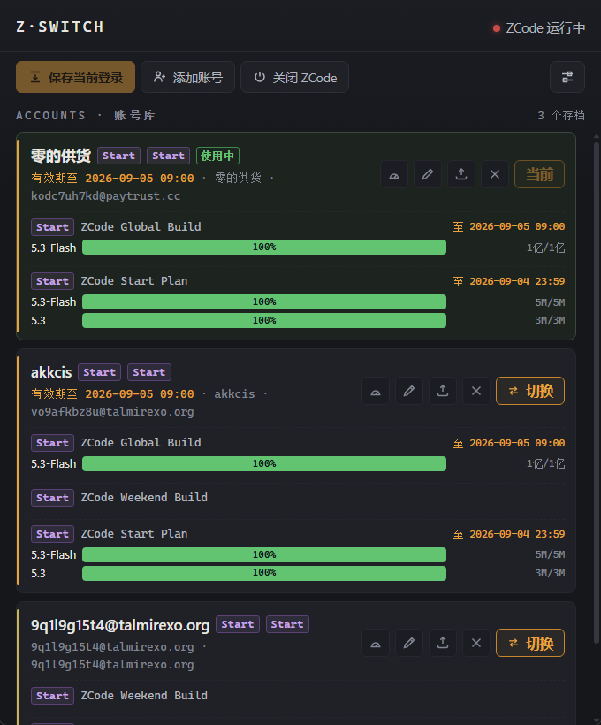Image resolution: width=601 pixels, height=725 pixels.
Task: Click 添加账号 button
Action: (187, 77)
